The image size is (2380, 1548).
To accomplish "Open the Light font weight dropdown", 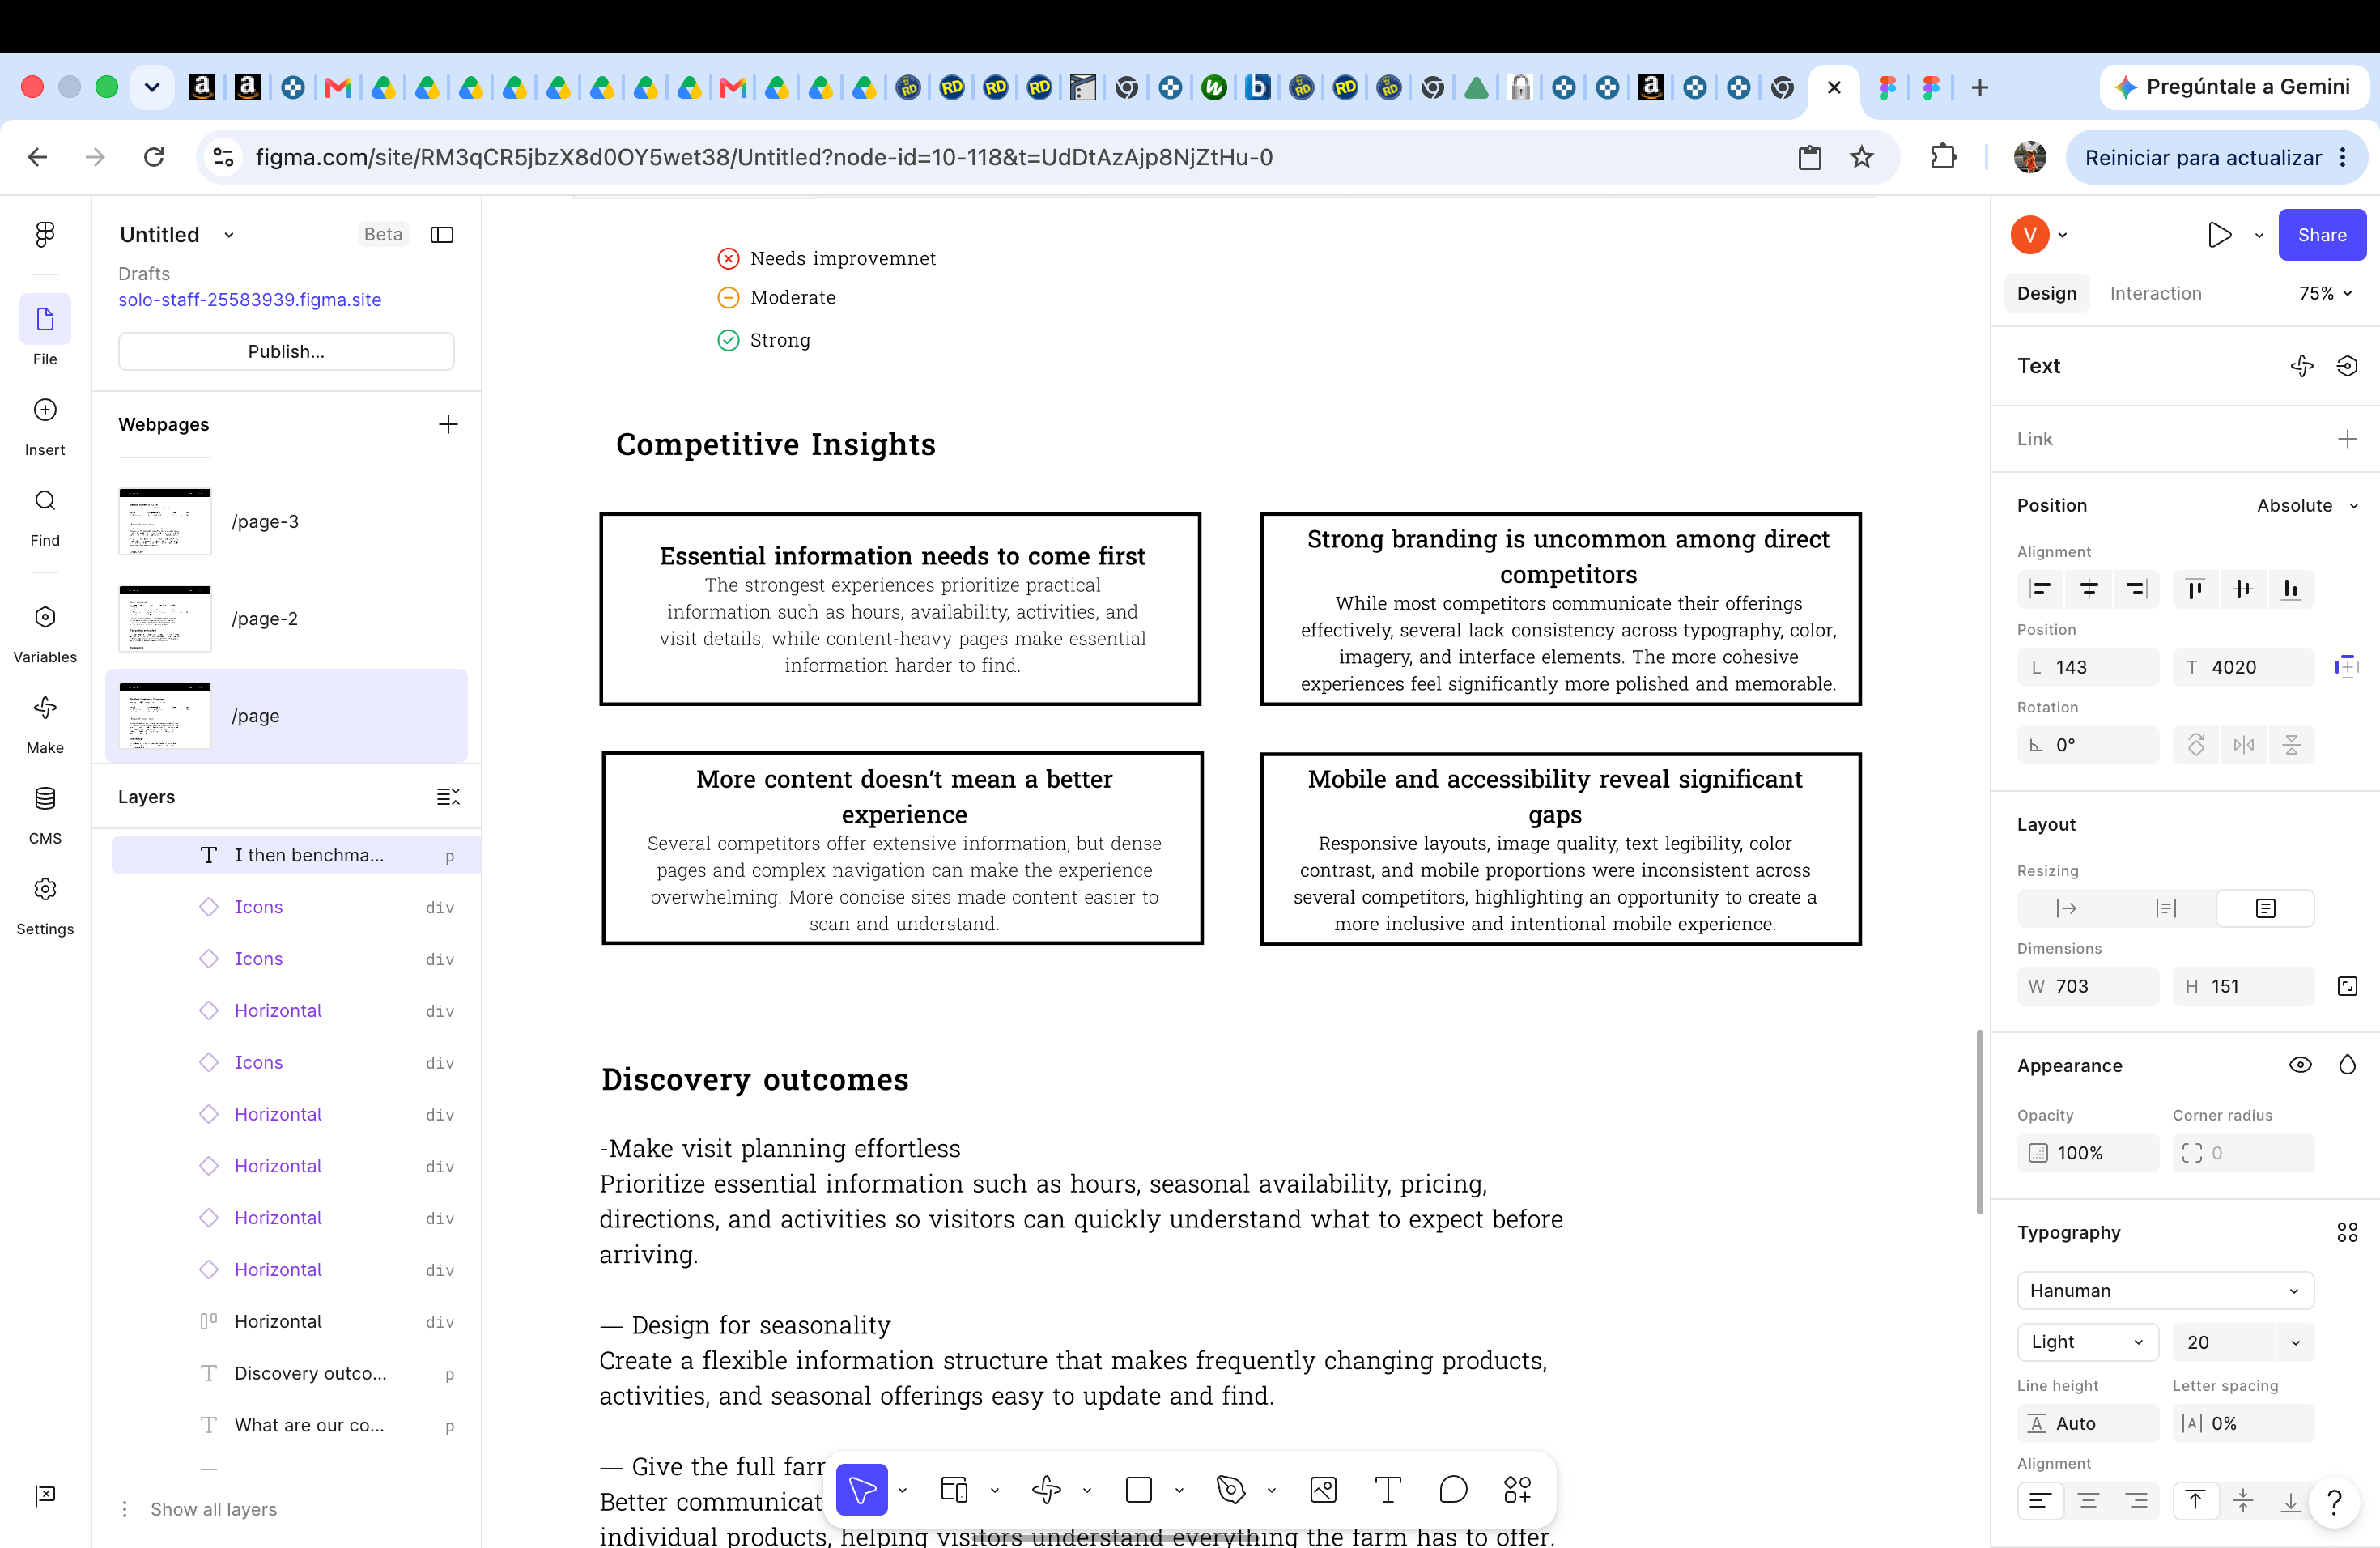I will [x=2087, y=1342].
